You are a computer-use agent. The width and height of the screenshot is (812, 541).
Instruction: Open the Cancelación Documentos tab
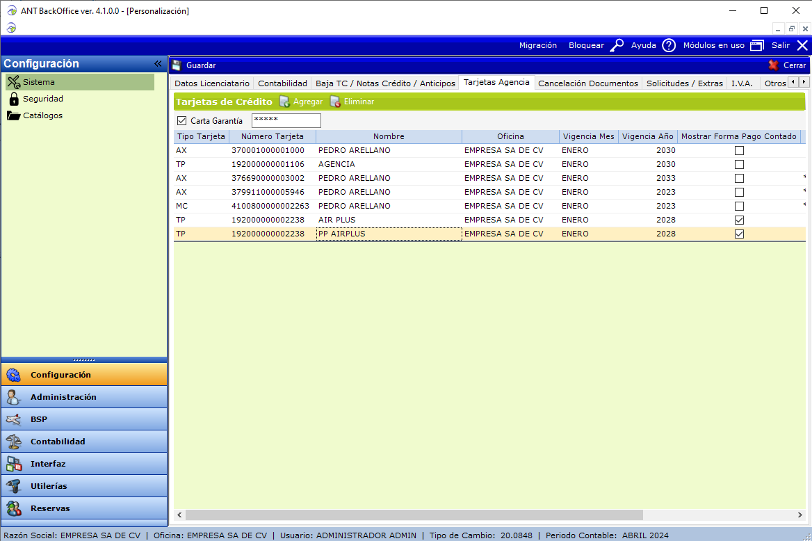coord(587,83)
